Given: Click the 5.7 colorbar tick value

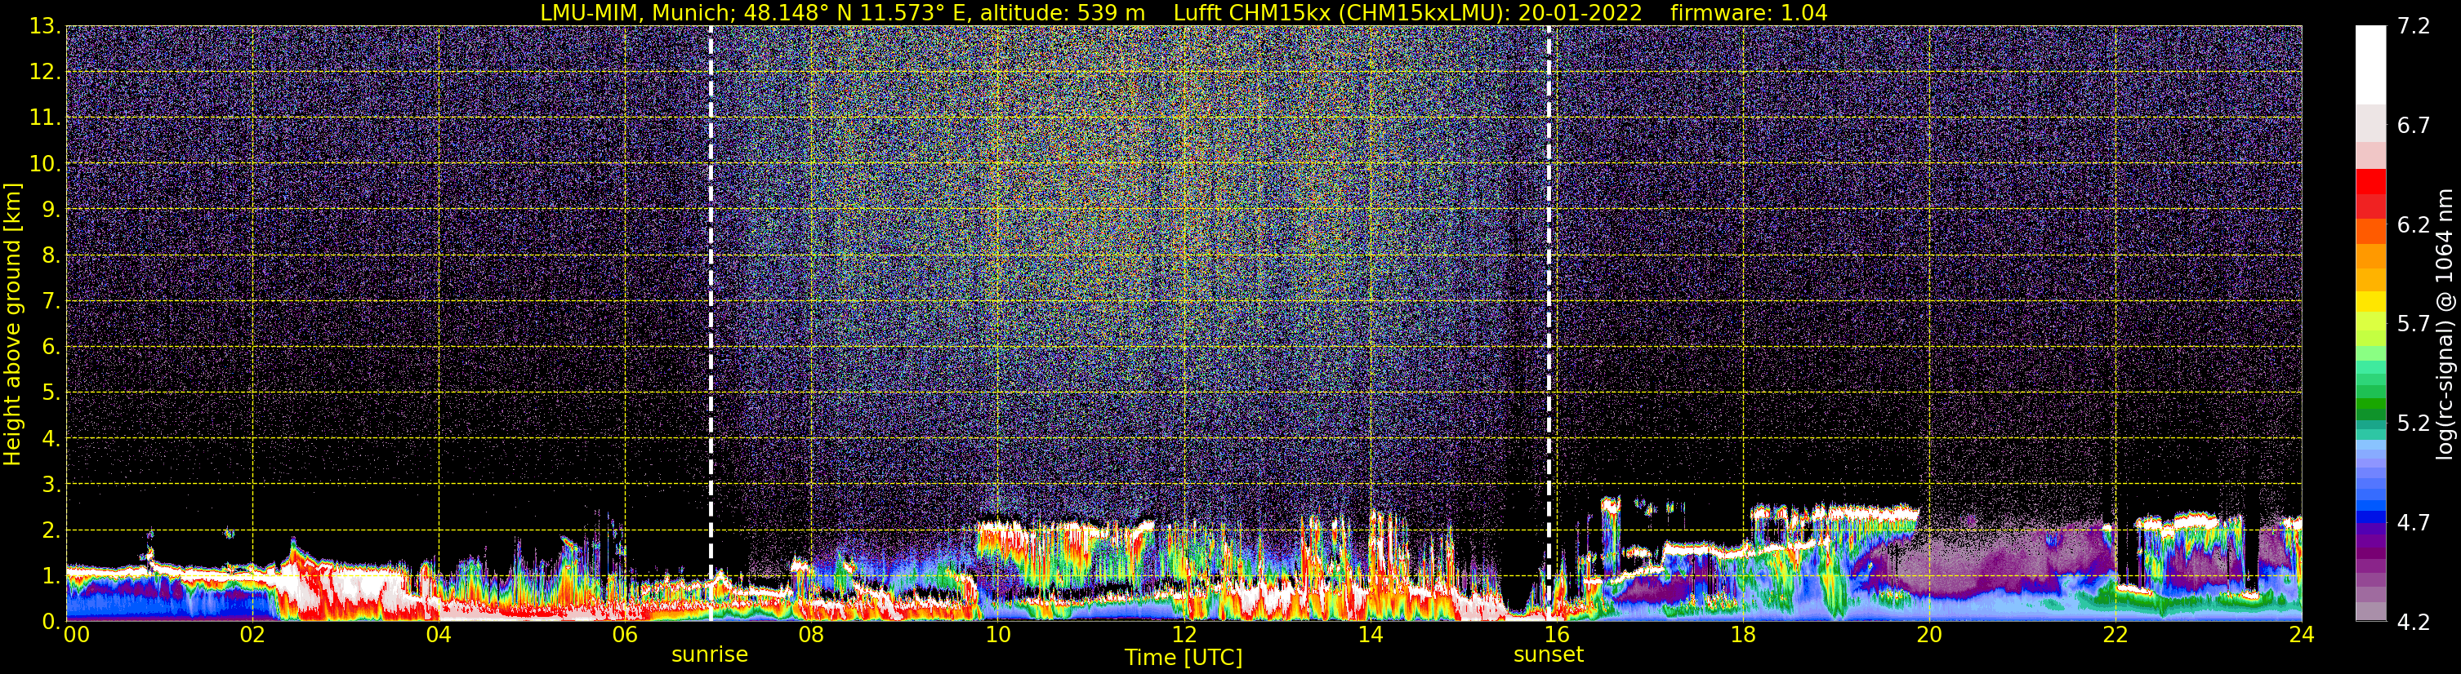Looking at the screenshot, I should point(2414,325).
